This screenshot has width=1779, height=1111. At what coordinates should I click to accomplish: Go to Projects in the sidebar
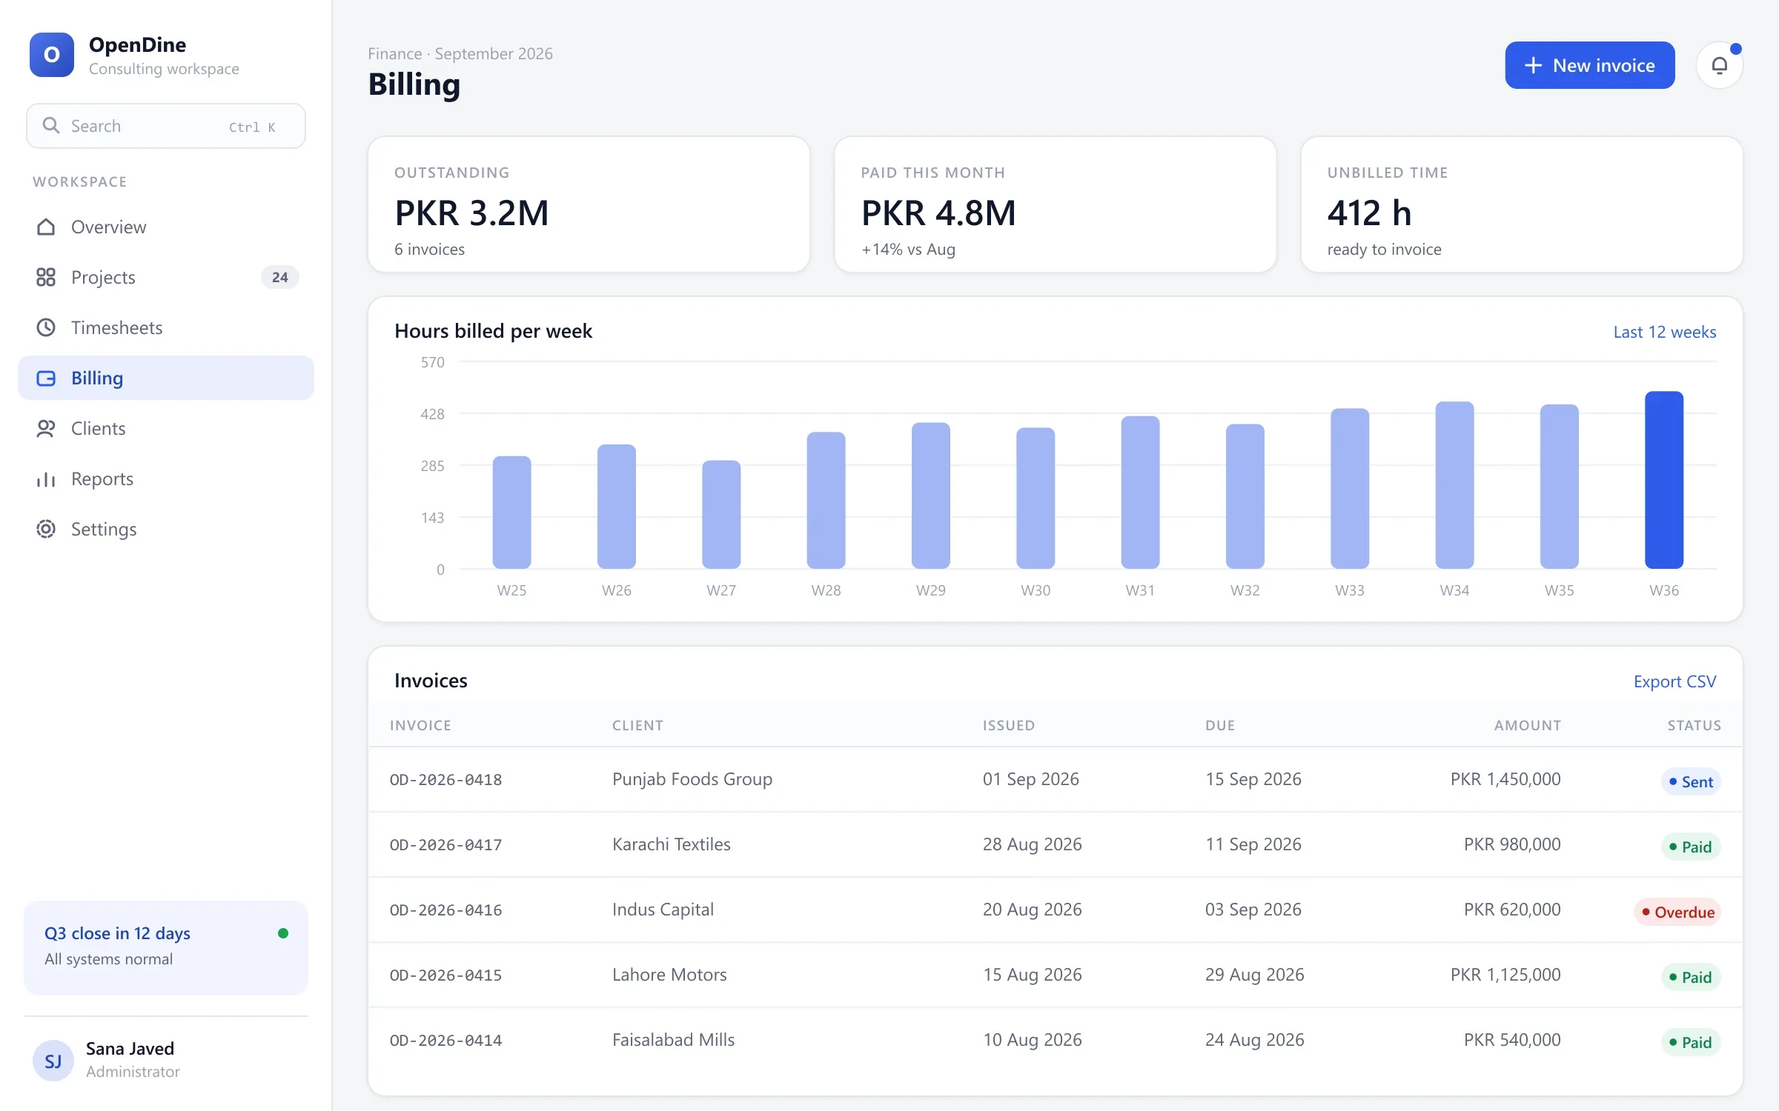click(x=166, y=277)
